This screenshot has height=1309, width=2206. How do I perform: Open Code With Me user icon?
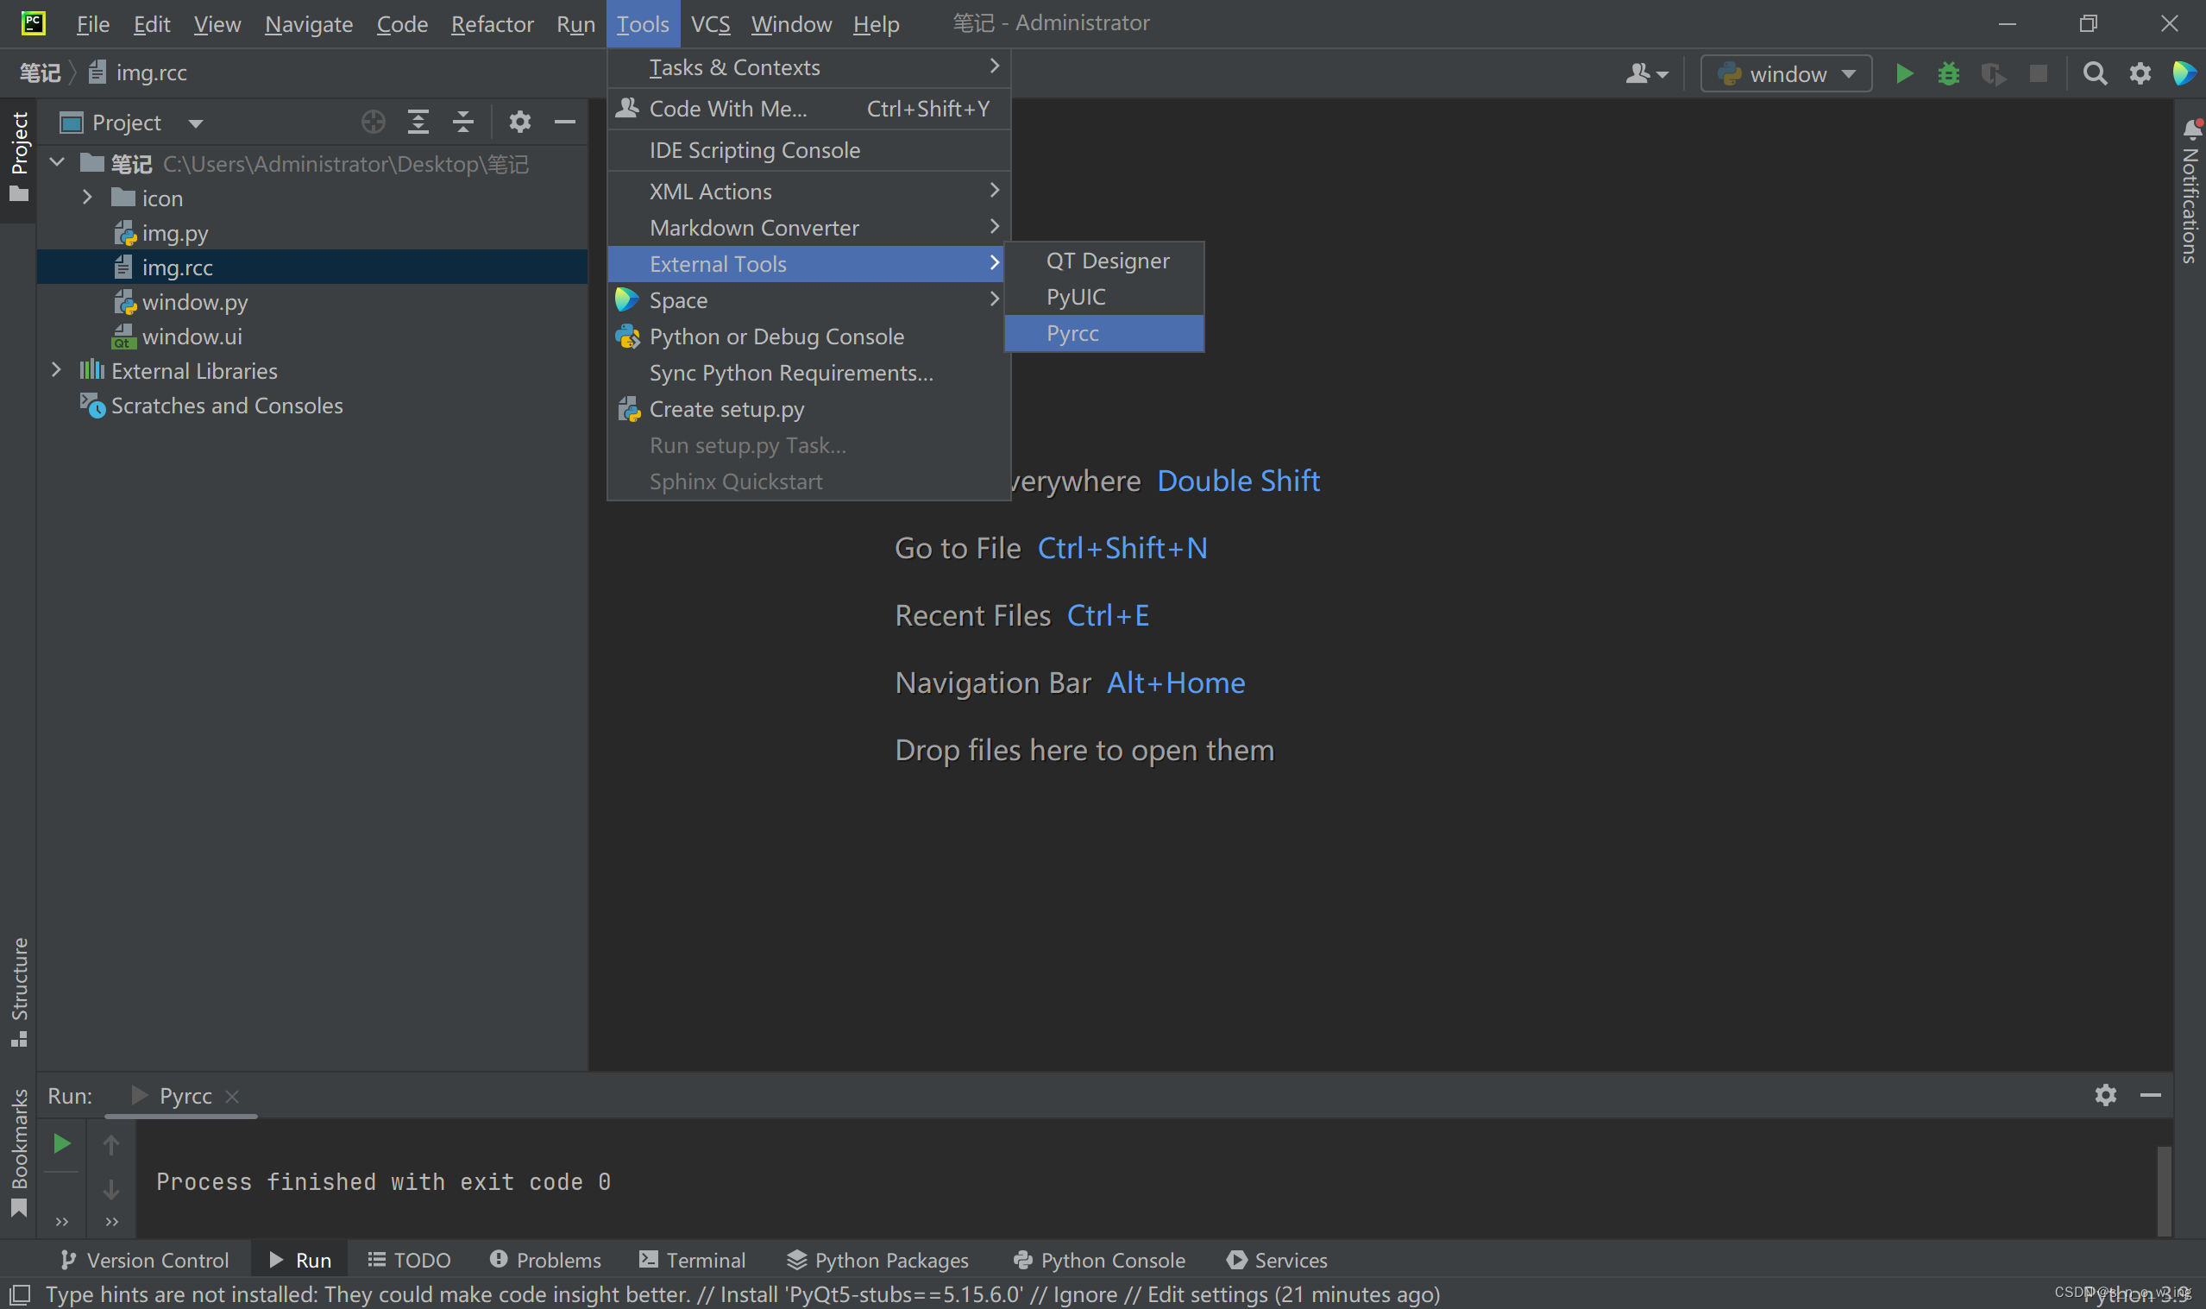click(1645, 73)
